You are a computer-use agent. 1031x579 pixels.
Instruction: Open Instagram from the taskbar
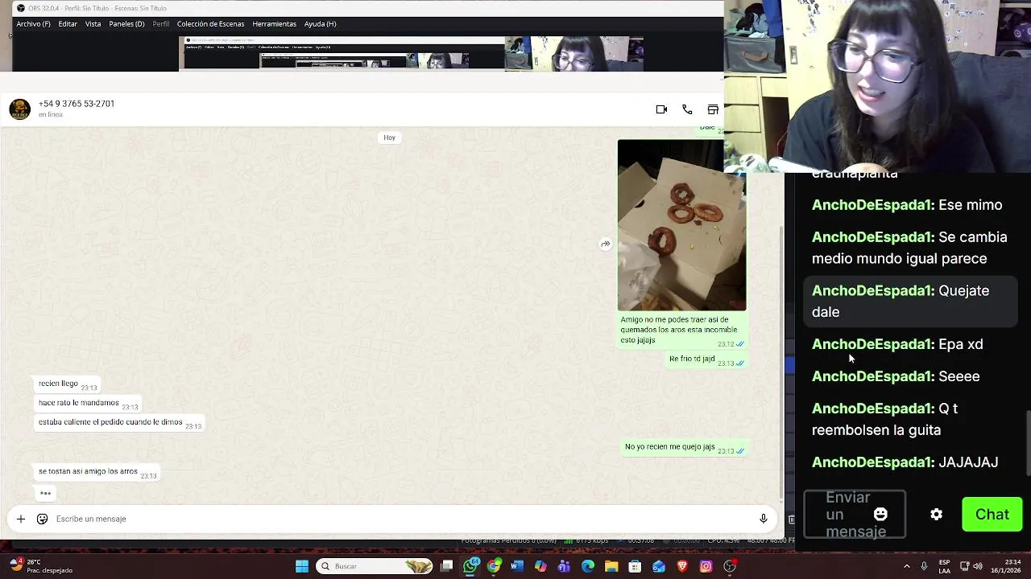tap(706, 566)
